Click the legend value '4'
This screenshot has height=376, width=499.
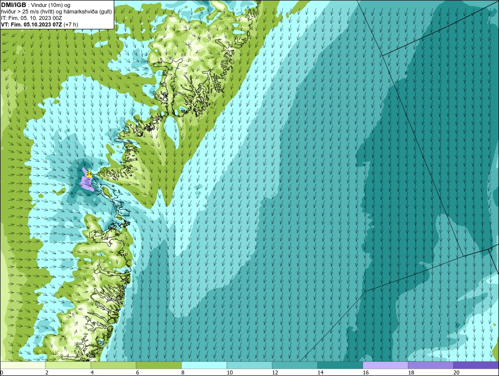tap(92, 373)
